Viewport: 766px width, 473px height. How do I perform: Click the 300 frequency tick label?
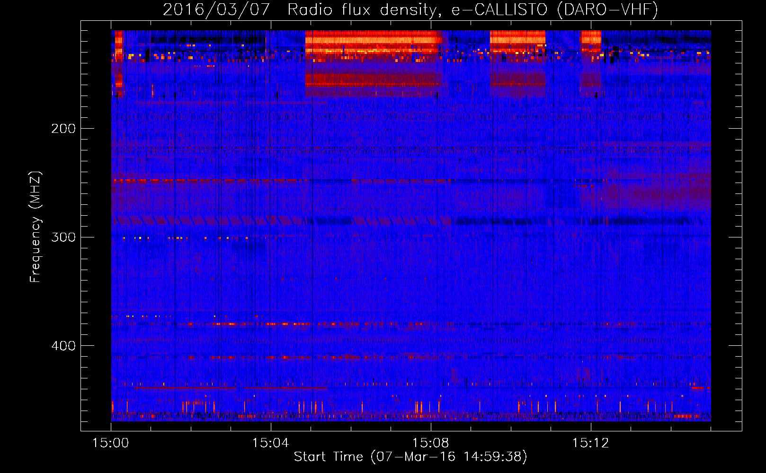pyautogui.click(x=63, y=237)
